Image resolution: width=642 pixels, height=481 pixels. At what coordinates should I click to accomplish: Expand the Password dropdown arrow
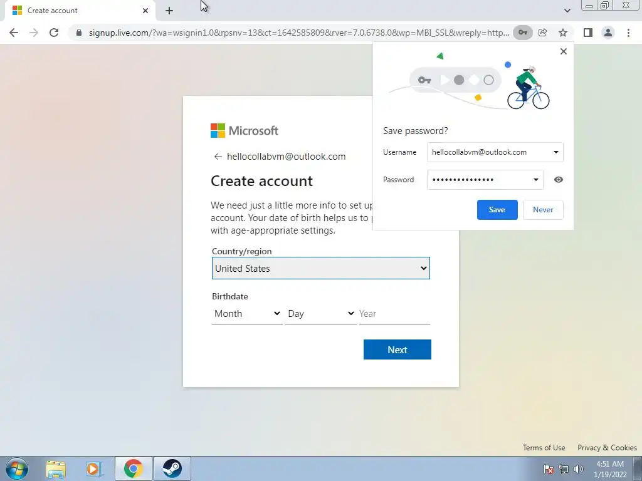pyautogui.click(x=535, y=180)
